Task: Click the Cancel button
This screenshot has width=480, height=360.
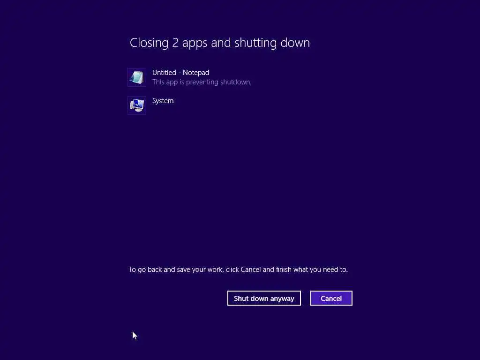Action: [331, 298]
